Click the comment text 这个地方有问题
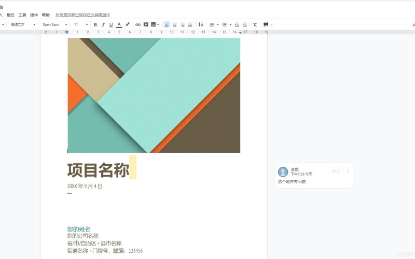The image size is (415, 259). 292,182
